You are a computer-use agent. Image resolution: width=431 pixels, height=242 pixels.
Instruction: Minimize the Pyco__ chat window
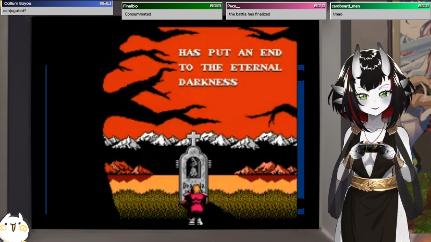click(316, 6)
